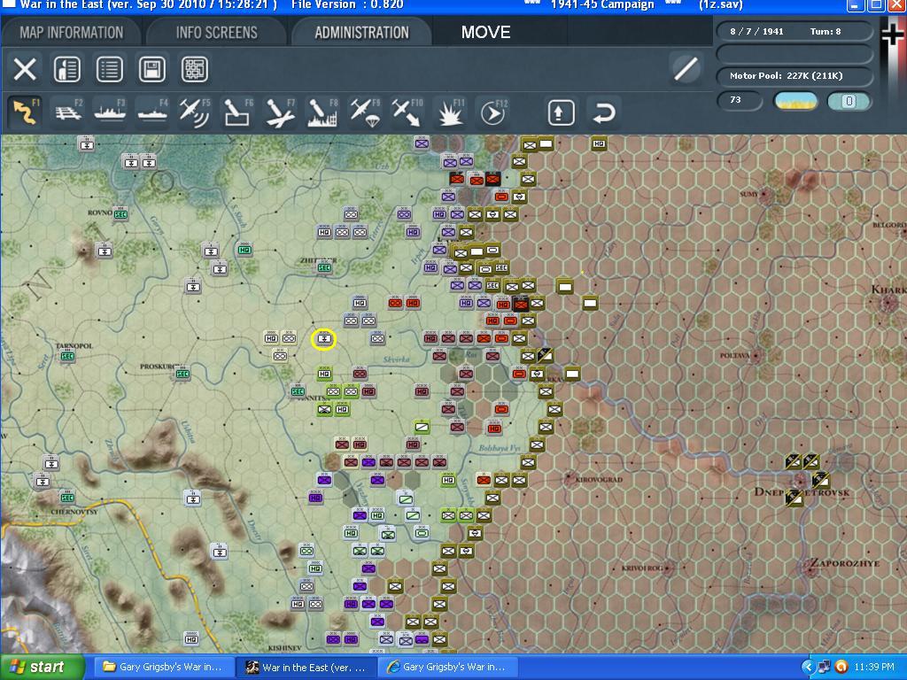Click the Zaporozhye city label
Image resolution: width=907 pixels, height=680 pixels.
point(844,562)
